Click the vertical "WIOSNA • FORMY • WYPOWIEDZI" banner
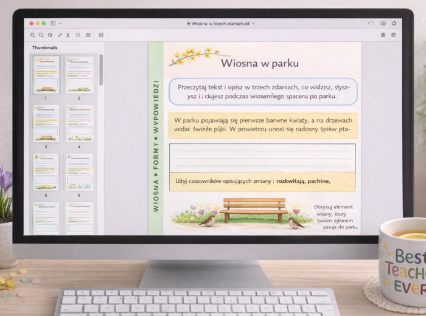 (156, 146)
